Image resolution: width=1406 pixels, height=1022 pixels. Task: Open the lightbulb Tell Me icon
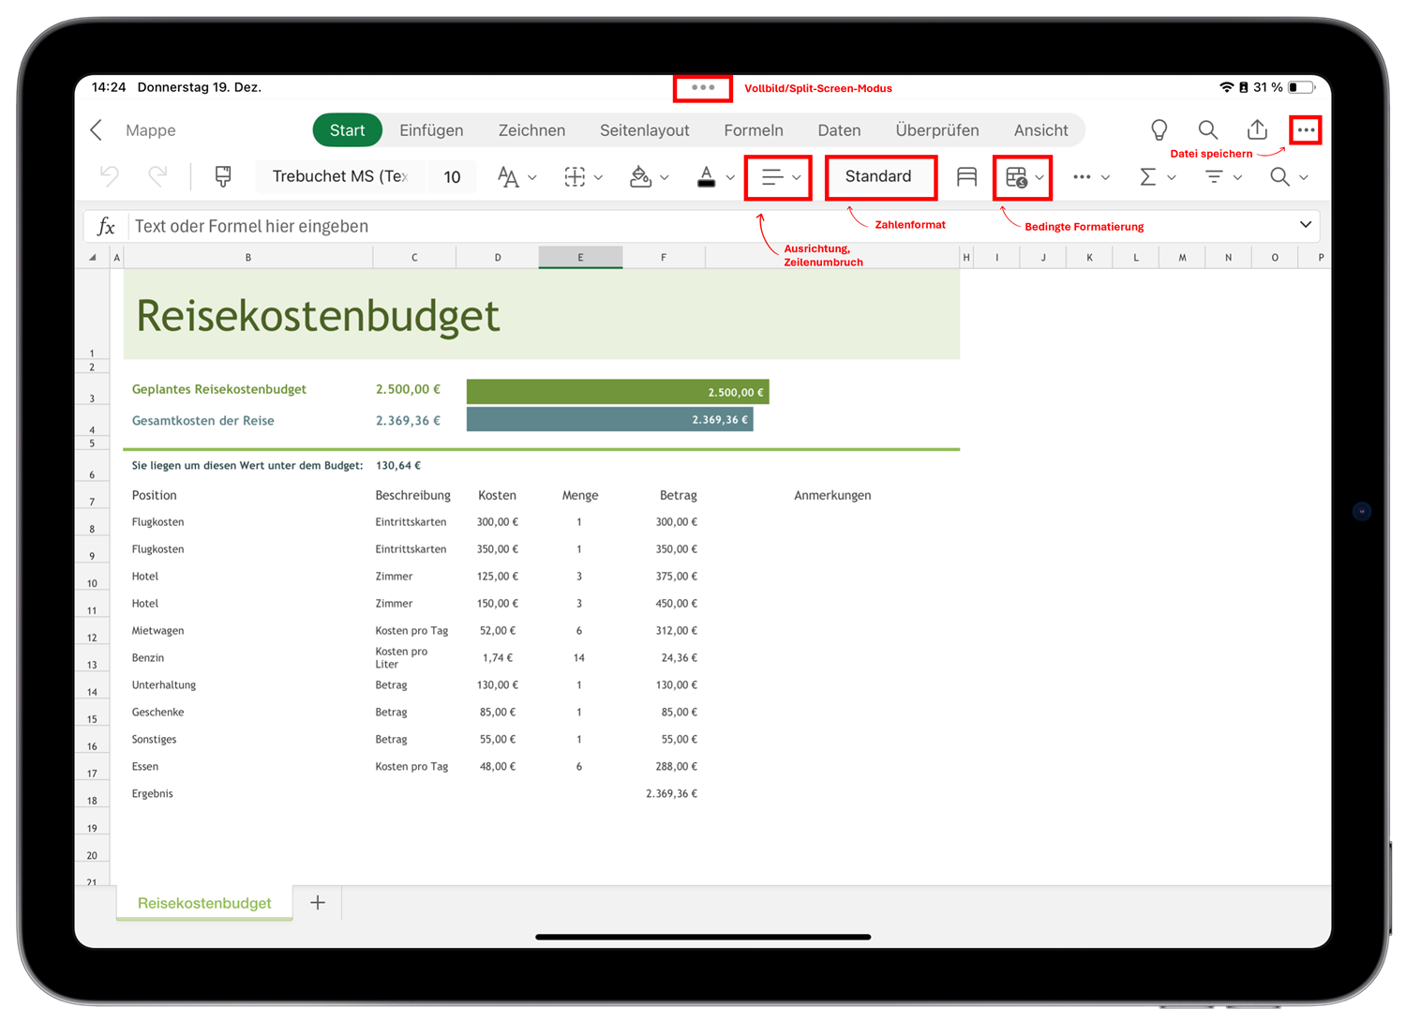pos(1159,130)
